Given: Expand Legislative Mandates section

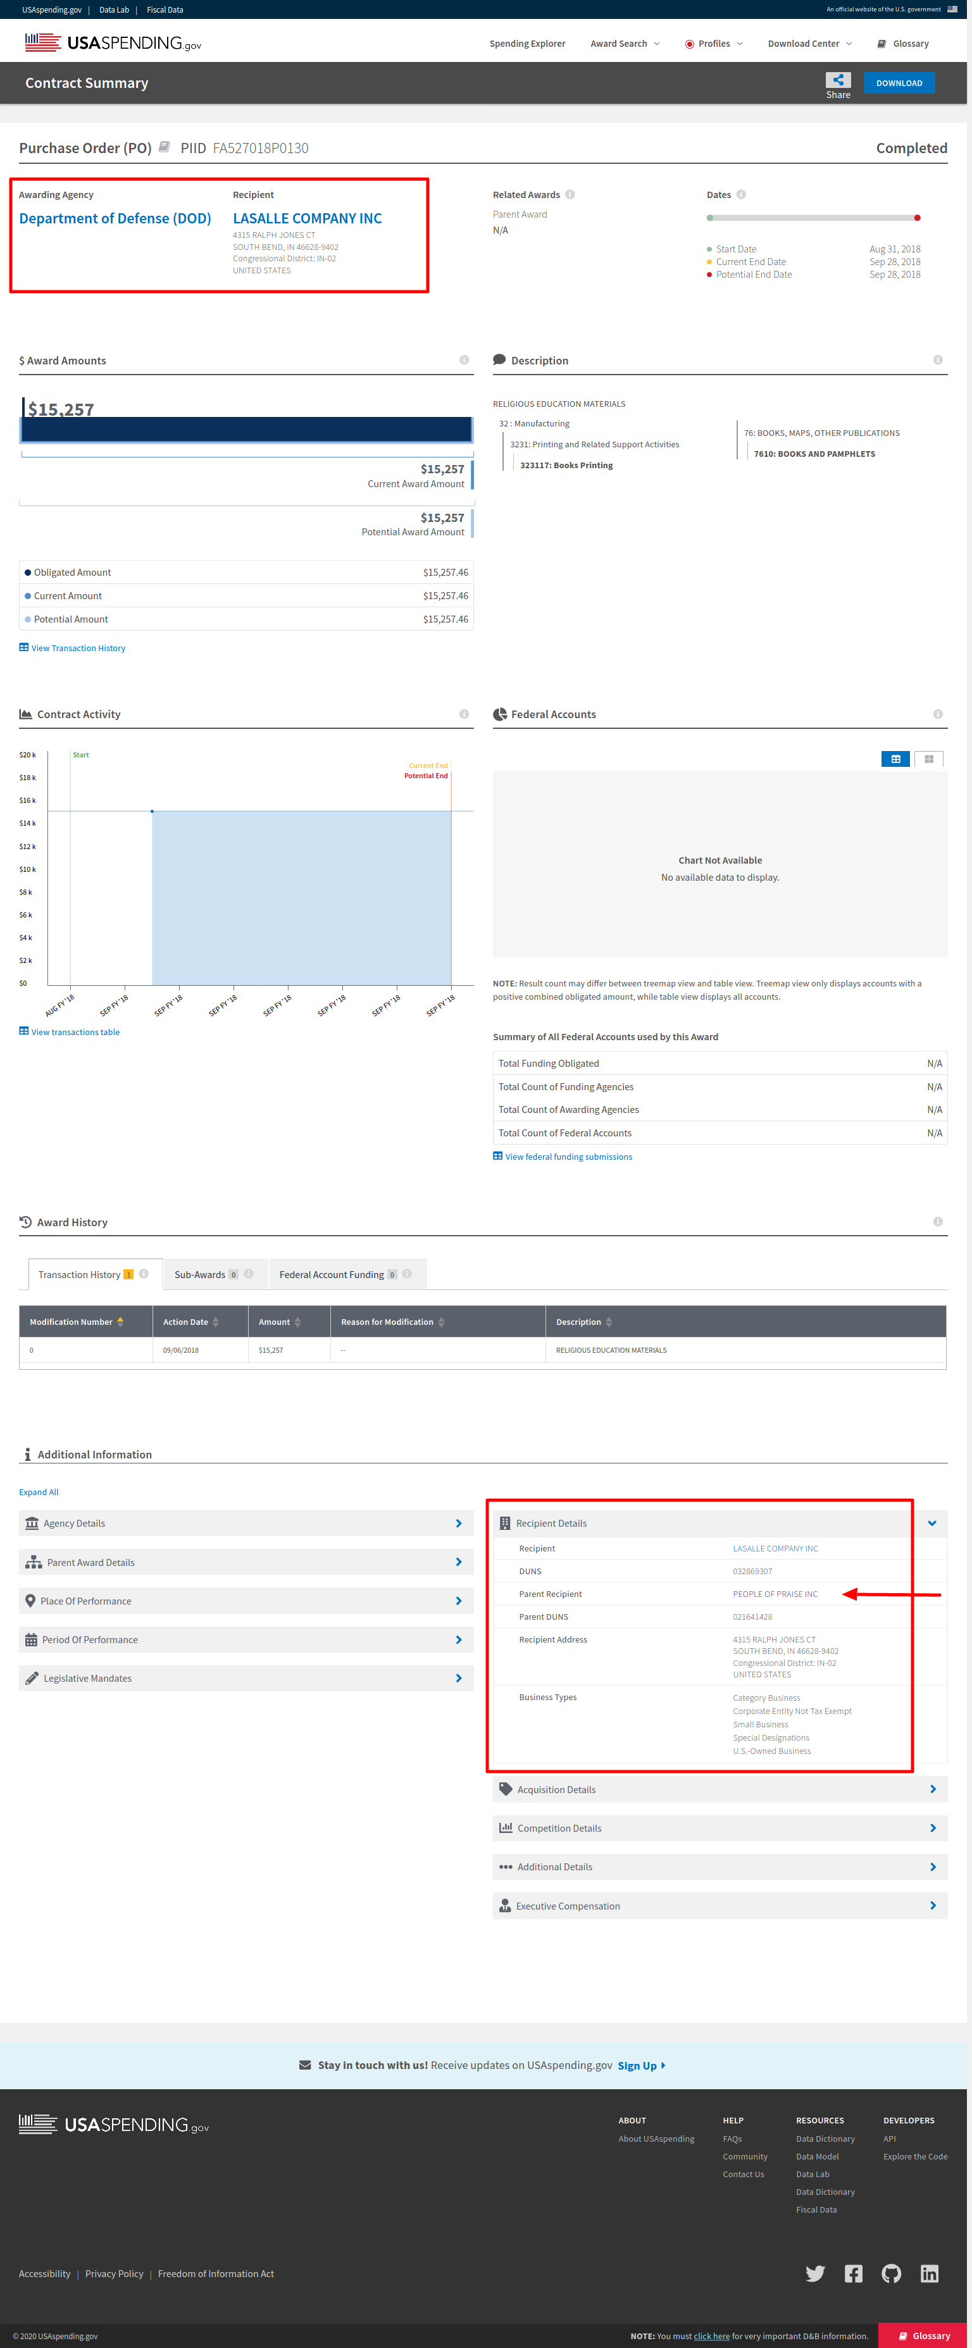Looking at the screenshot, I should pos(246,1678).
